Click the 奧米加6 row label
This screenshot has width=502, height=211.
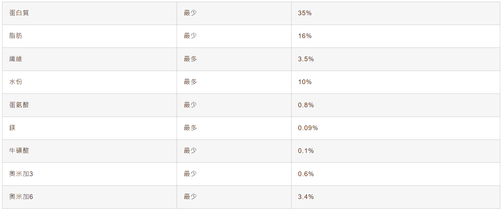point(21,197)
